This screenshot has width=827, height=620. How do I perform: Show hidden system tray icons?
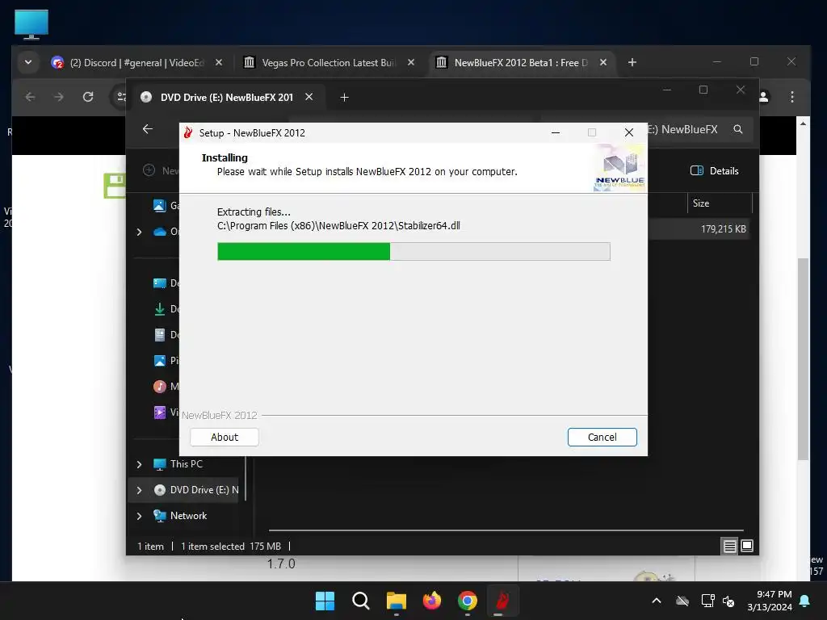point(657,601)
